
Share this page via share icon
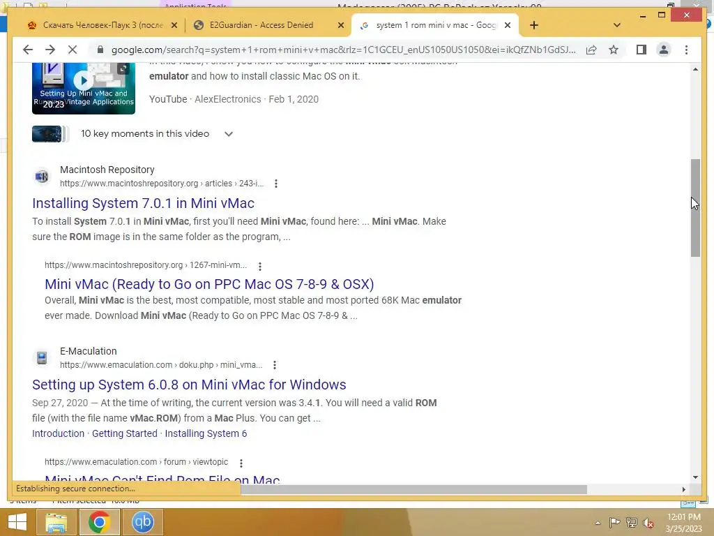[591, 50]
